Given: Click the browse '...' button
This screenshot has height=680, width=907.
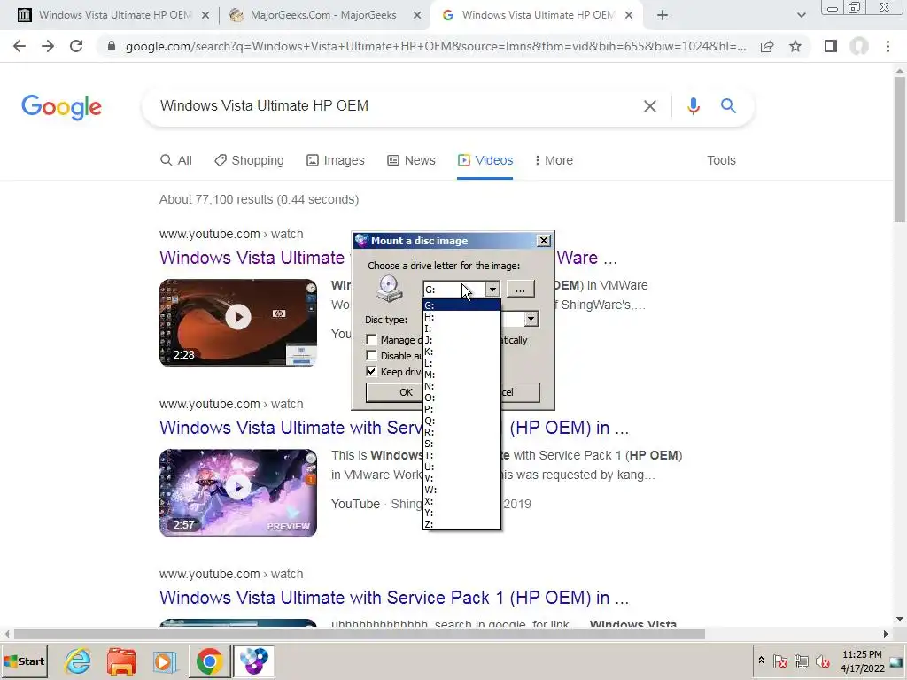Looking at the screenshot, I should click(521, 289).
